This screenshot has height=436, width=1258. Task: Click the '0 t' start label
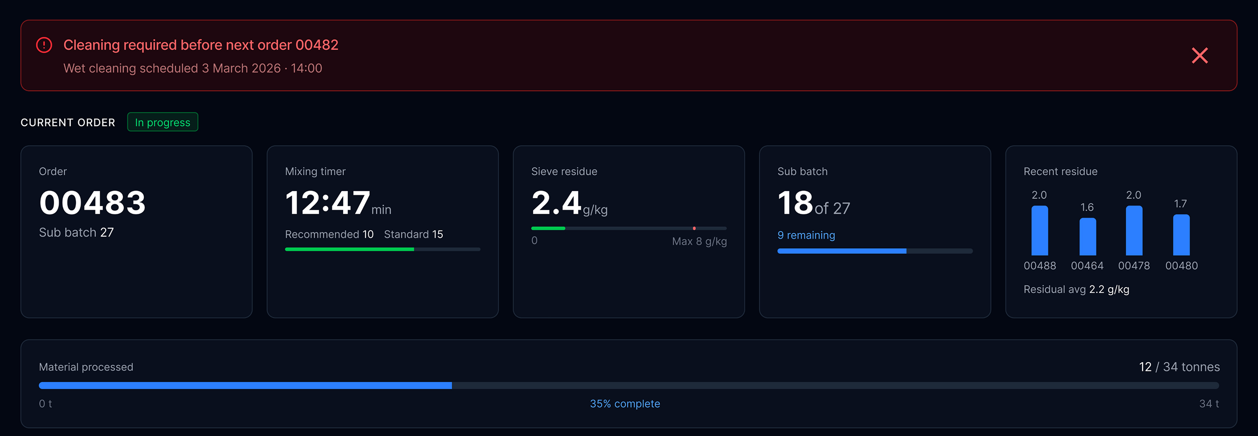pos(46,404)
